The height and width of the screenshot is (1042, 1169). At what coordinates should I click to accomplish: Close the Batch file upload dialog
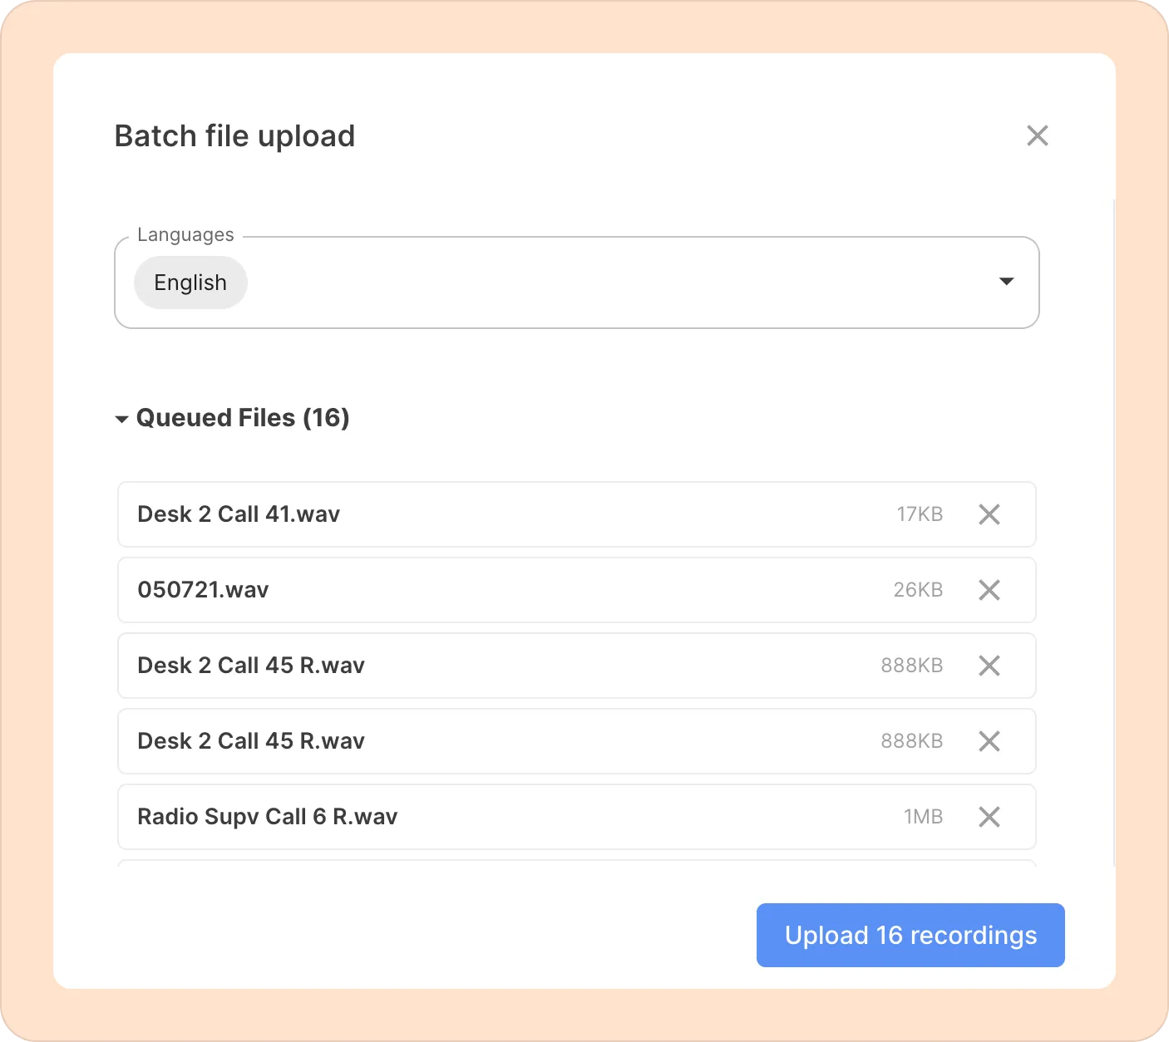[1037, 135]
